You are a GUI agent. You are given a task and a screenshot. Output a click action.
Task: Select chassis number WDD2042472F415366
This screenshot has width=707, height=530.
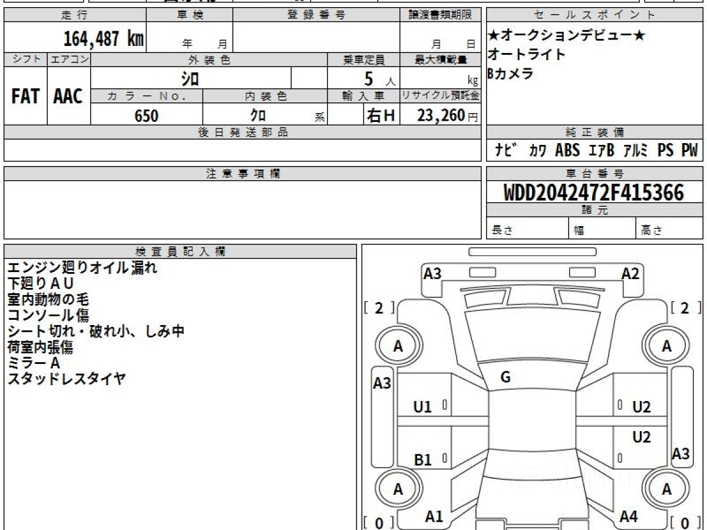click(594, 193)
